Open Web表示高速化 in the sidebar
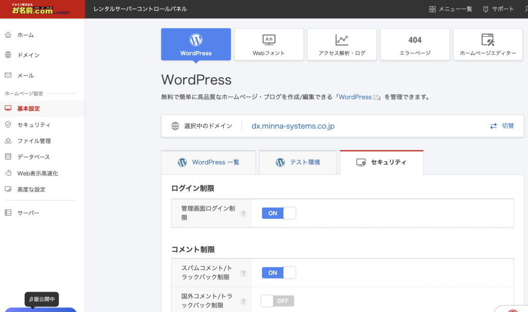 (x=42, y=174)
